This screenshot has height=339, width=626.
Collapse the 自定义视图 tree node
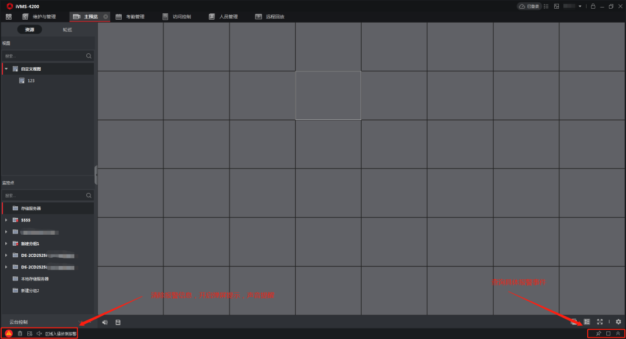[x=6, y=69]
